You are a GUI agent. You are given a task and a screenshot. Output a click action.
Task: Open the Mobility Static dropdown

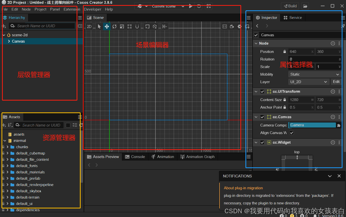tap(314, 74)
